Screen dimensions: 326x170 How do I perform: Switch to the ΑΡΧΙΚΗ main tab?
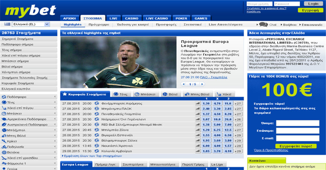click(70, 18)
